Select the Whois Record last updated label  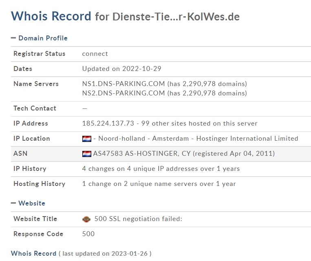(x=81, y=254)
